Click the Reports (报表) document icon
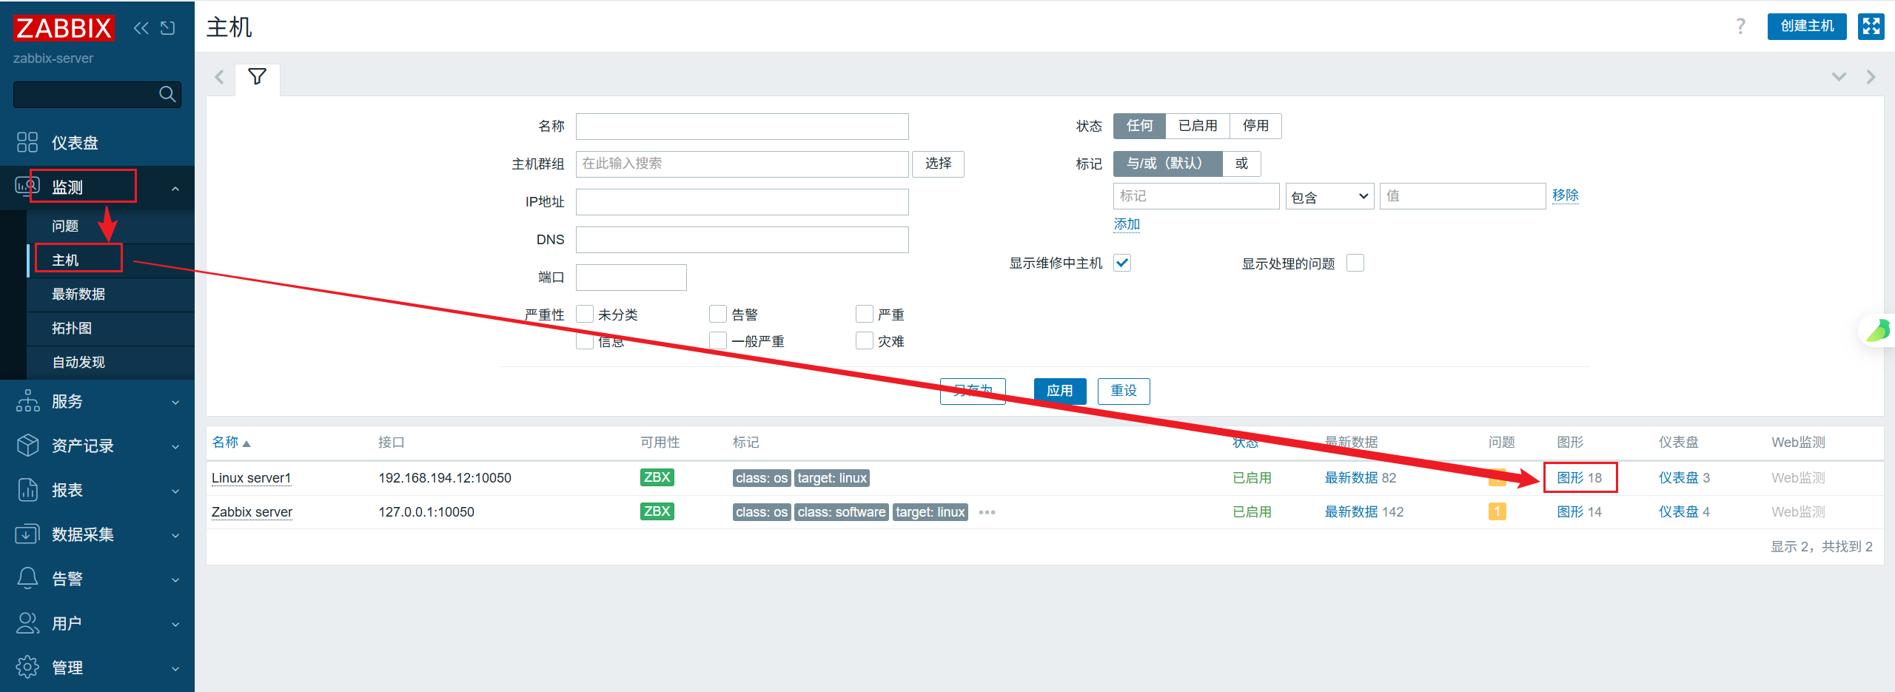1895x692 pixels. pyautogui.click(x=27, y=490)
